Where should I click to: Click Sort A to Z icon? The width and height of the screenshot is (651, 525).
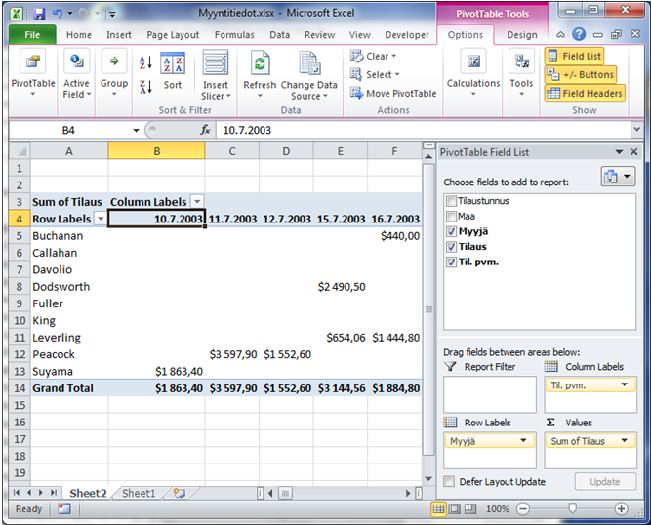point(145,62)
